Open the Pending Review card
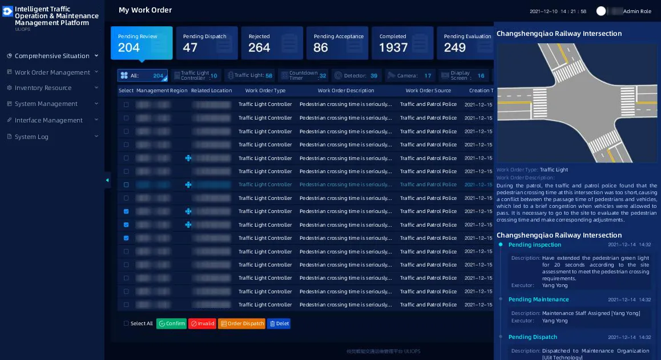Image resolution: width=661 pixels, height=360 pixels. pyautogui.click(x=142, y=43)
